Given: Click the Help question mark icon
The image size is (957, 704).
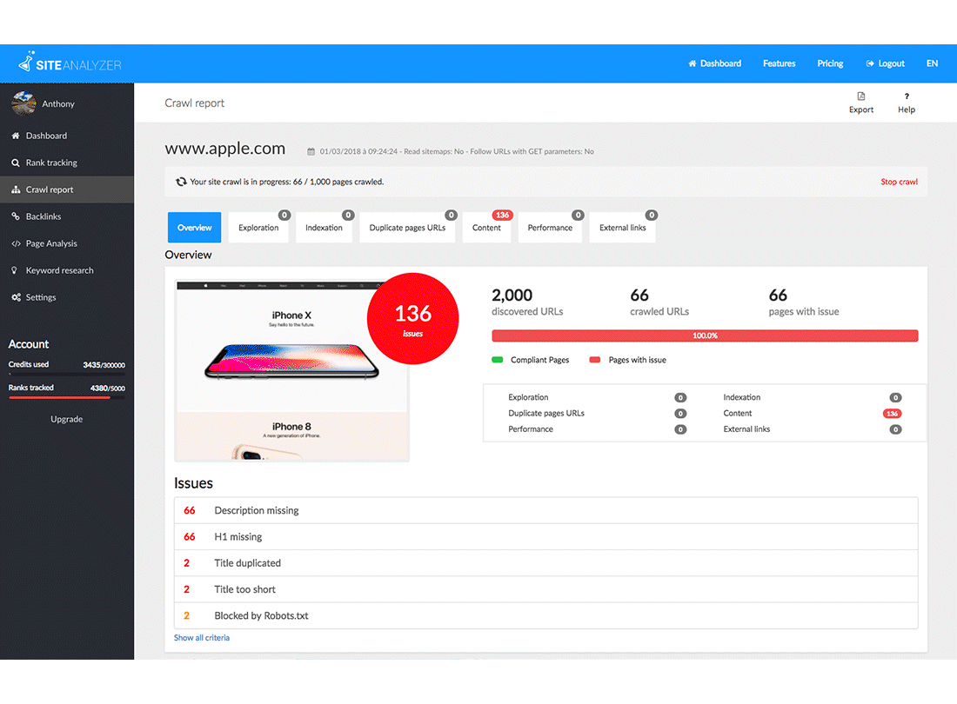Looking at the screenshot, I should 907,96.
